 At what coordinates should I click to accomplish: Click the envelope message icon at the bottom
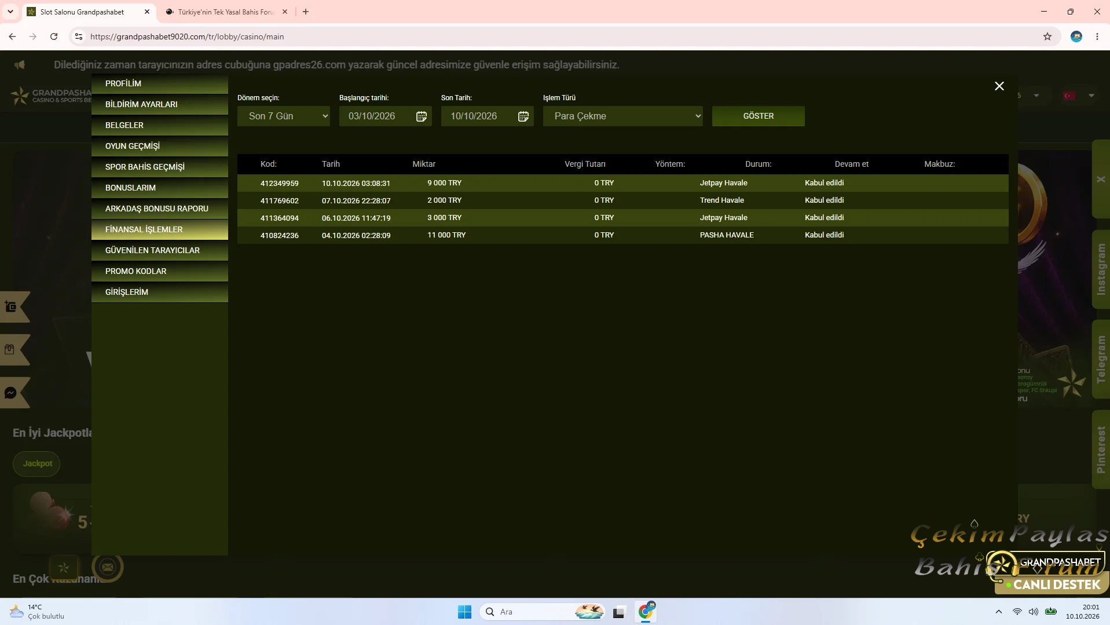[x=108, y=567]
